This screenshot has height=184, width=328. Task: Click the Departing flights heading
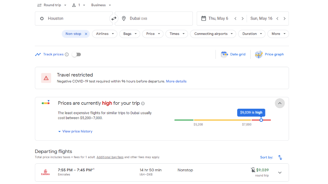click(53, 151)
